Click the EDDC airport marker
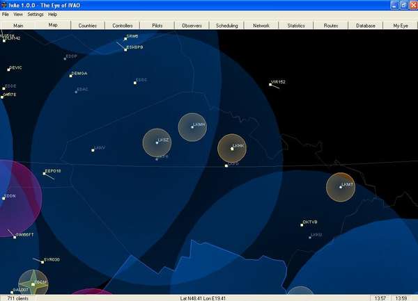 tap(135, 83)
